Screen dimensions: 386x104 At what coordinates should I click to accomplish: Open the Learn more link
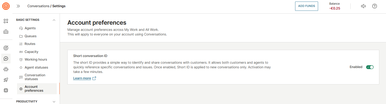click(x=82, y=78)
